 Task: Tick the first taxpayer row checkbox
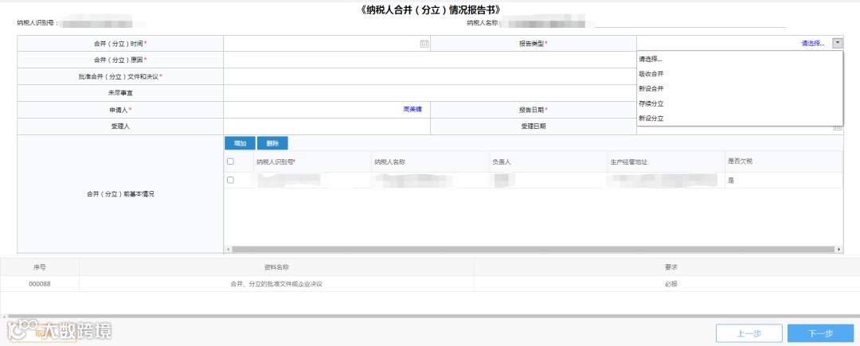230,180
